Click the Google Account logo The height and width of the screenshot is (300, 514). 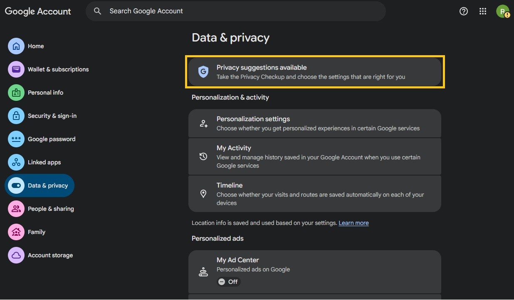pos(38,11)
